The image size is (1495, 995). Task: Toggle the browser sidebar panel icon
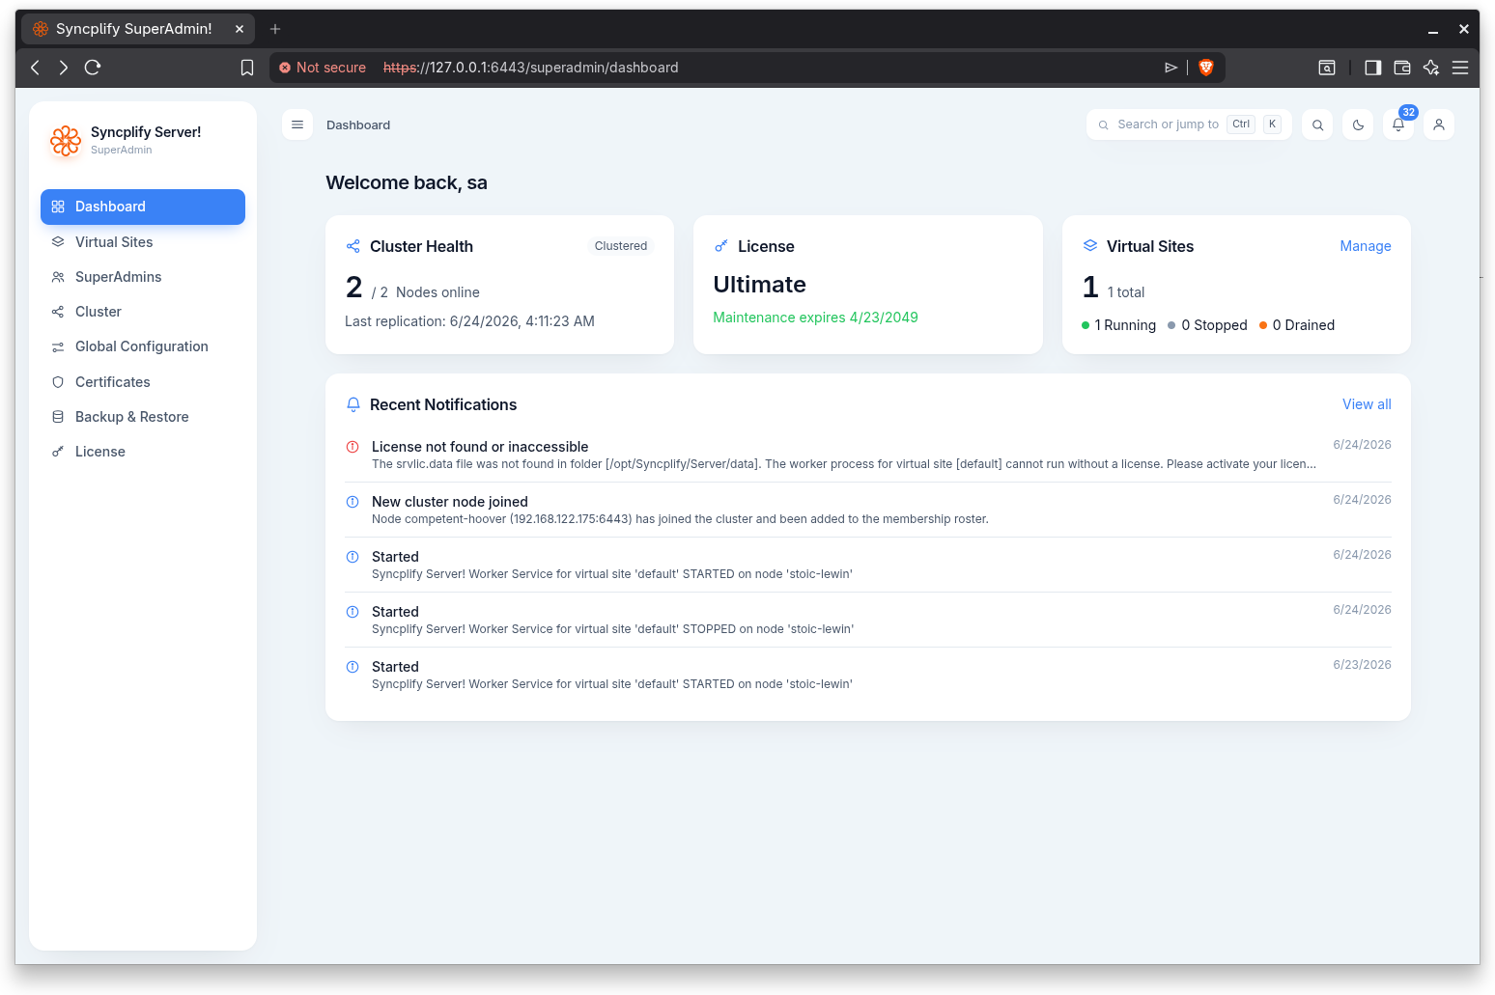(x=1372, y=68)
